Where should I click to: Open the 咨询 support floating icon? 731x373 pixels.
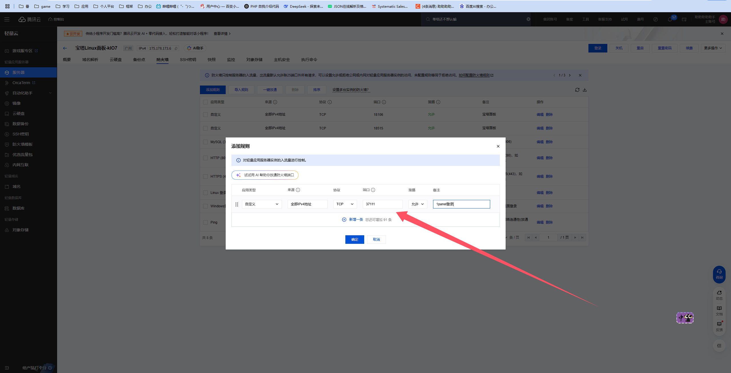click(x=719, y=274)
